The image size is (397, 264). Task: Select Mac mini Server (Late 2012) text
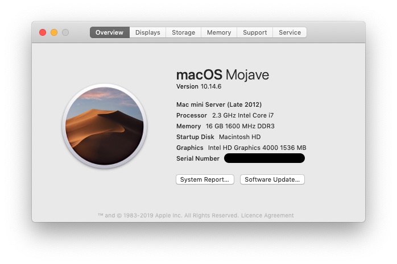pyautogui.click(x=219, y=104)
